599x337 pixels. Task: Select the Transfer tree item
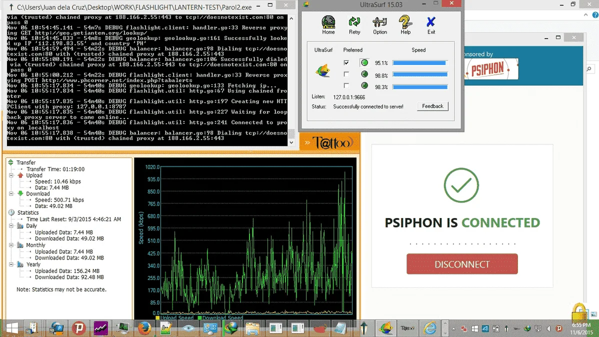[x=26, y=162]
